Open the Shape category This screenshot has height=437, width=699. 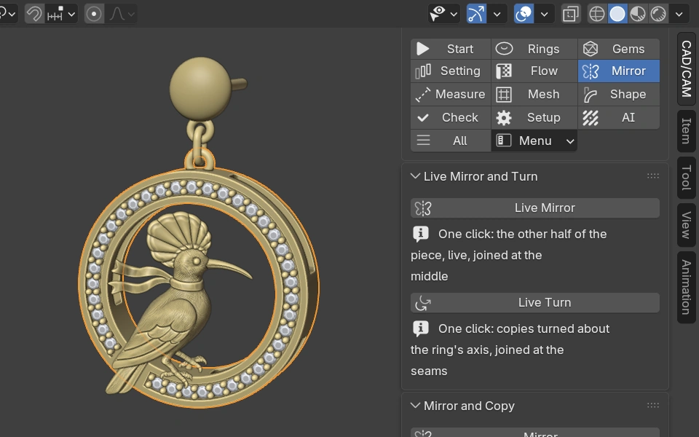pyautogui.click(x=619, y=94)
